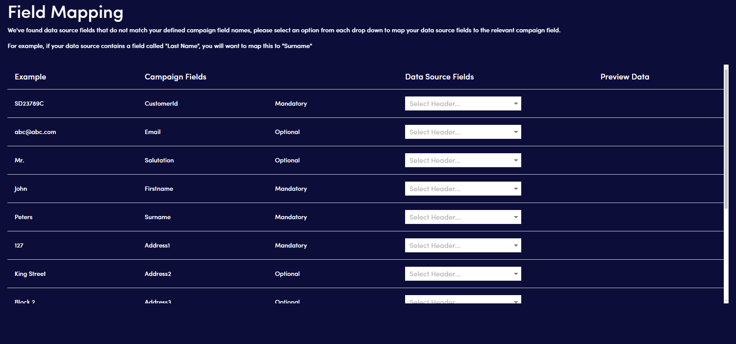Expand the Surname Select Header dropdown
This screenshot has width=736, height=344.
(463, 217)
